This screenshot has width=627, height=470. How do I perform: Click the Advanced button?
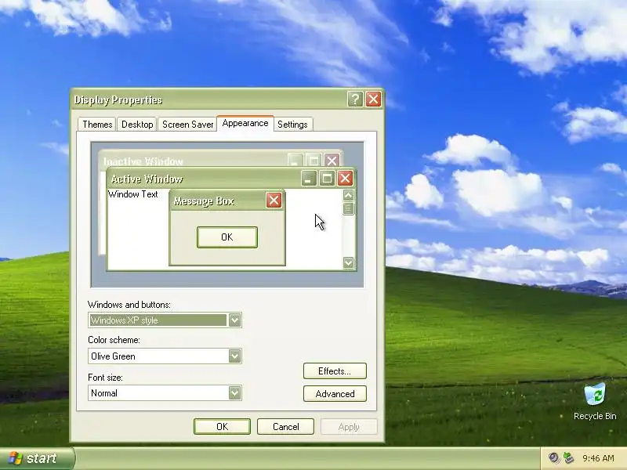[335, 394]
